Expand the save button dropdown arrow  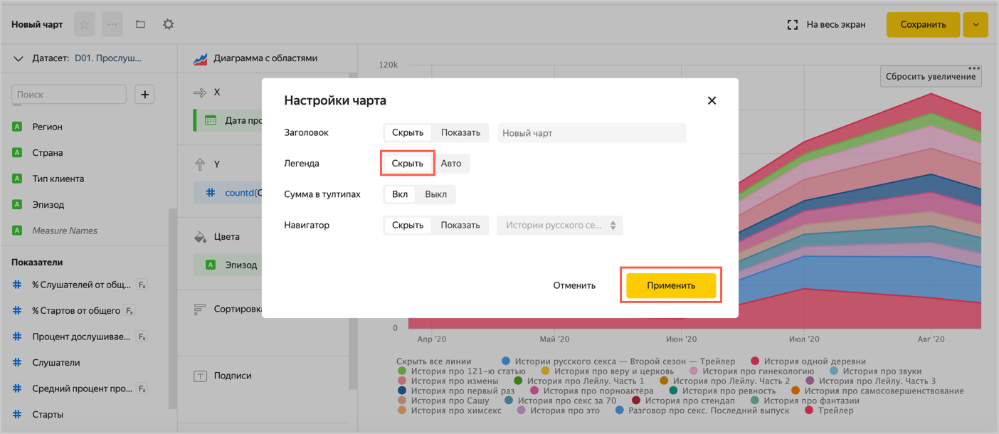(976, 24)
